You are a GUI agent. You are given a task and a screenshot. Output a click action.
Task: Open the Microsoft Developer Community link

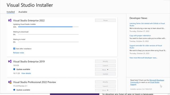click(147, 81)
